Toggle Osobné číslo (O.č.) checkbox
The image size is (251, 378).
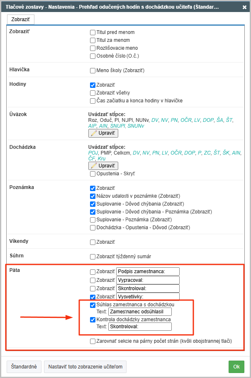pos(93,56)
